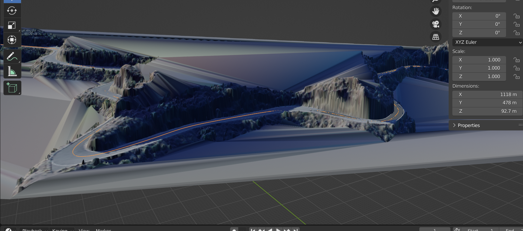Click the timeline Start frame field
This screenshot has height=231, width=523.
[x=480, y=230]
